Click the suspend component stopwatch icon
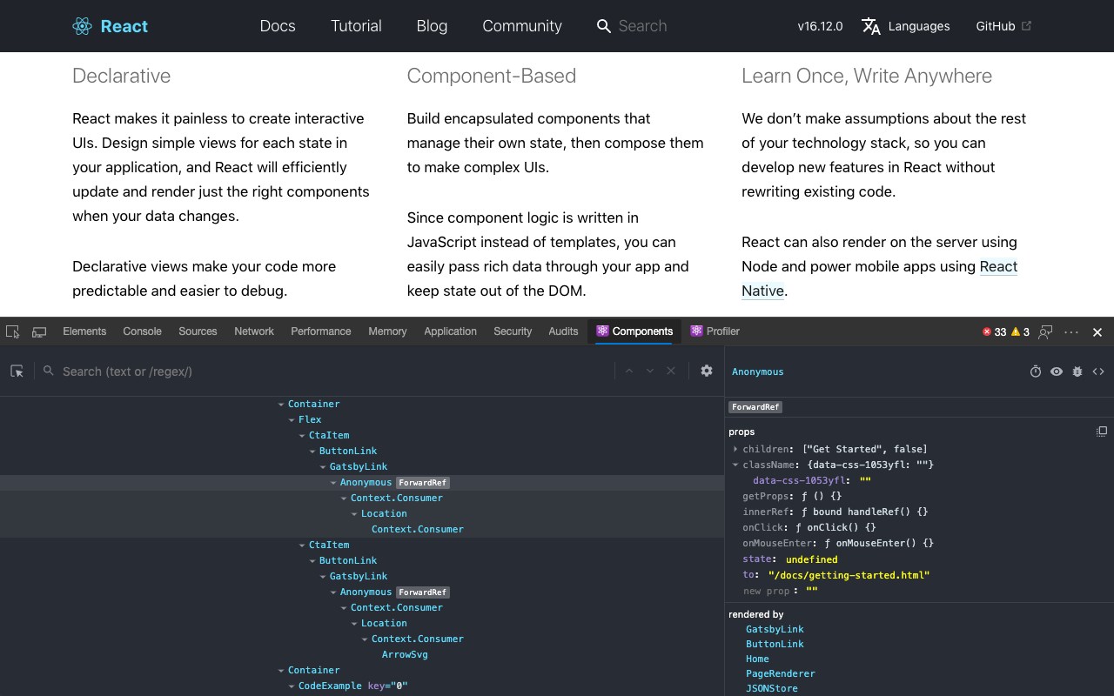This screenshot has height=696, width=1114. tap(1036, 371)
